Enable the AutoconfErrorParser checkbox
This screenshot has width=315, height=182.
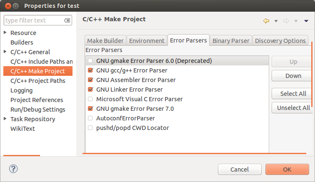point(90,118)
